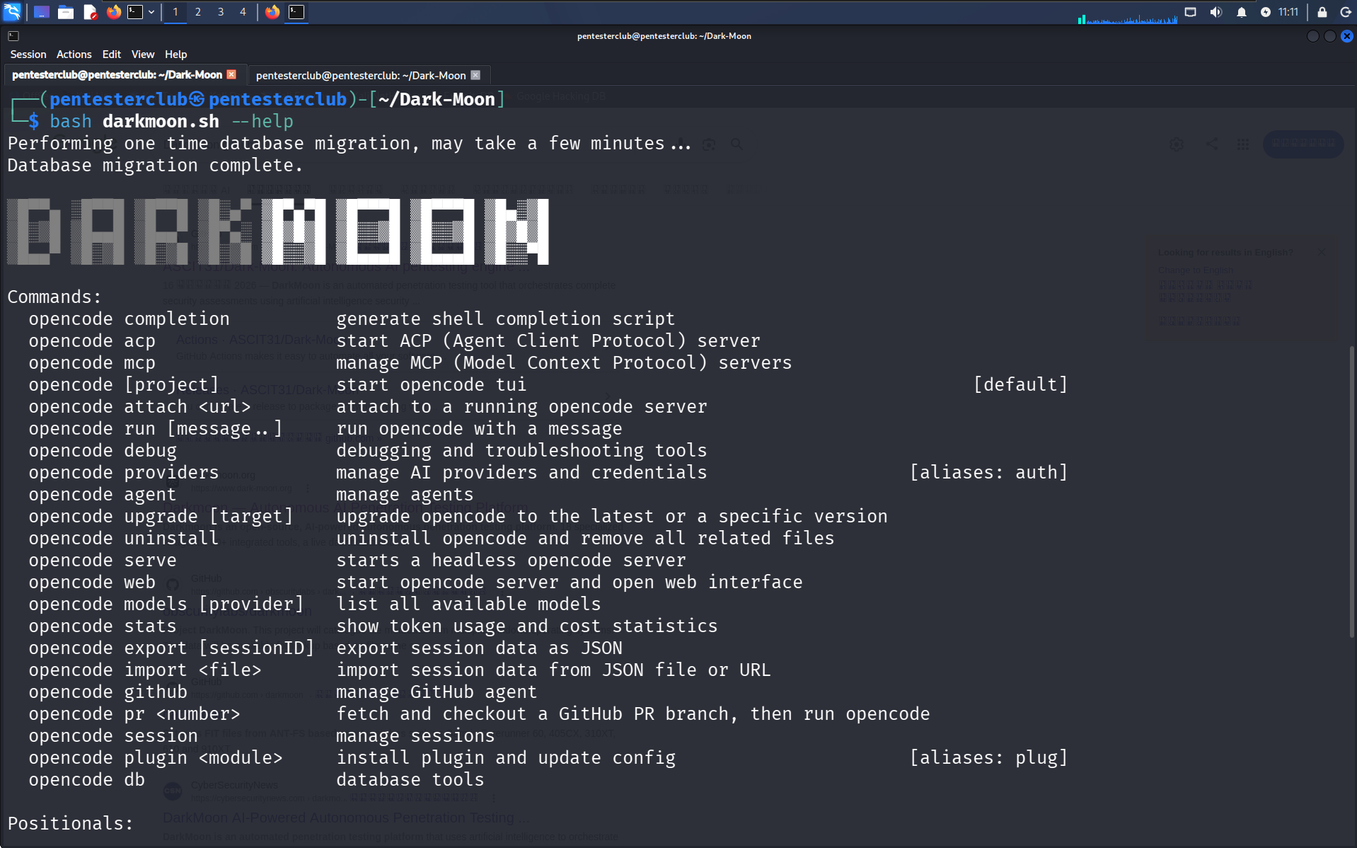Click the 'opencode agent' command row
Image resolution: width=1357 pixels, height=848 pixels.
coord(251,494)
